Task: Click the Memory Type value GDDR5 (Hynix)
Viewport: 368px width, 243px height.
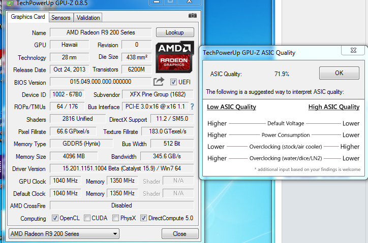Action: (81, 144)
